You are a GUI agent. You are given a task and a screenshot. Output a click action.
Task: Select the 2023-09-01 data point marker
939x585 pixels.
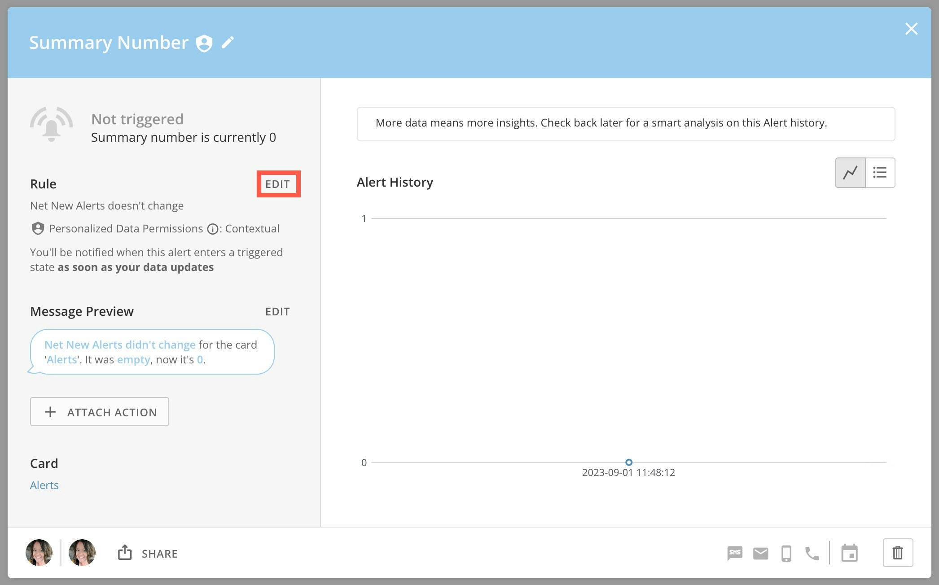[629, 462]
